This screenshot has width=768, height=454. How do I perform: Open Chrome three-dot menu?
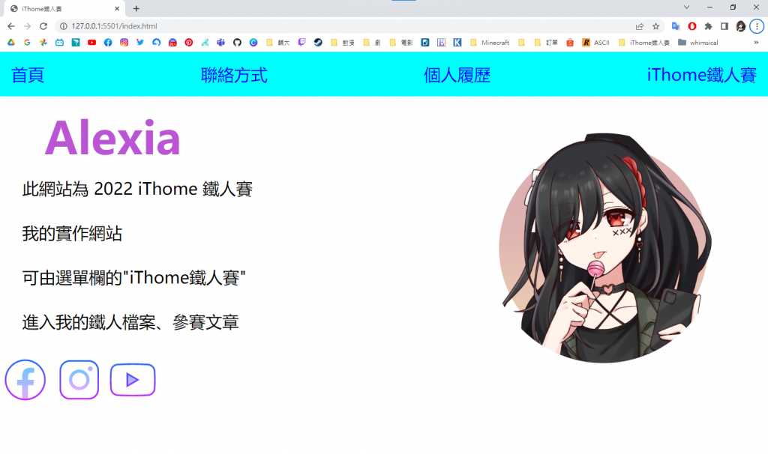pos(757,26)
